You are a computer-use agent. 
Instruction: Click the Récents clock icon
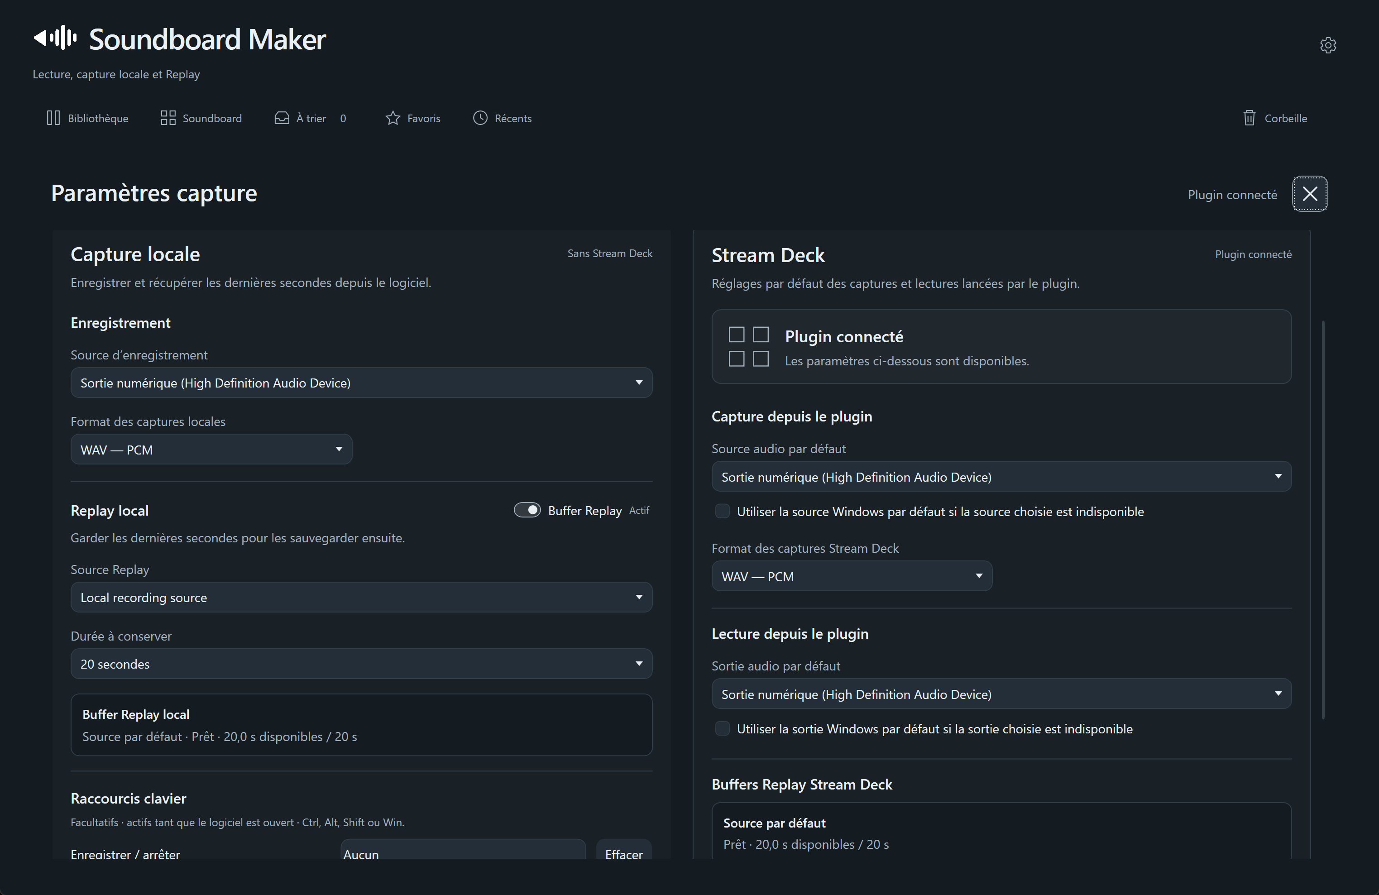pyautogui.click(x=480, y=118)
